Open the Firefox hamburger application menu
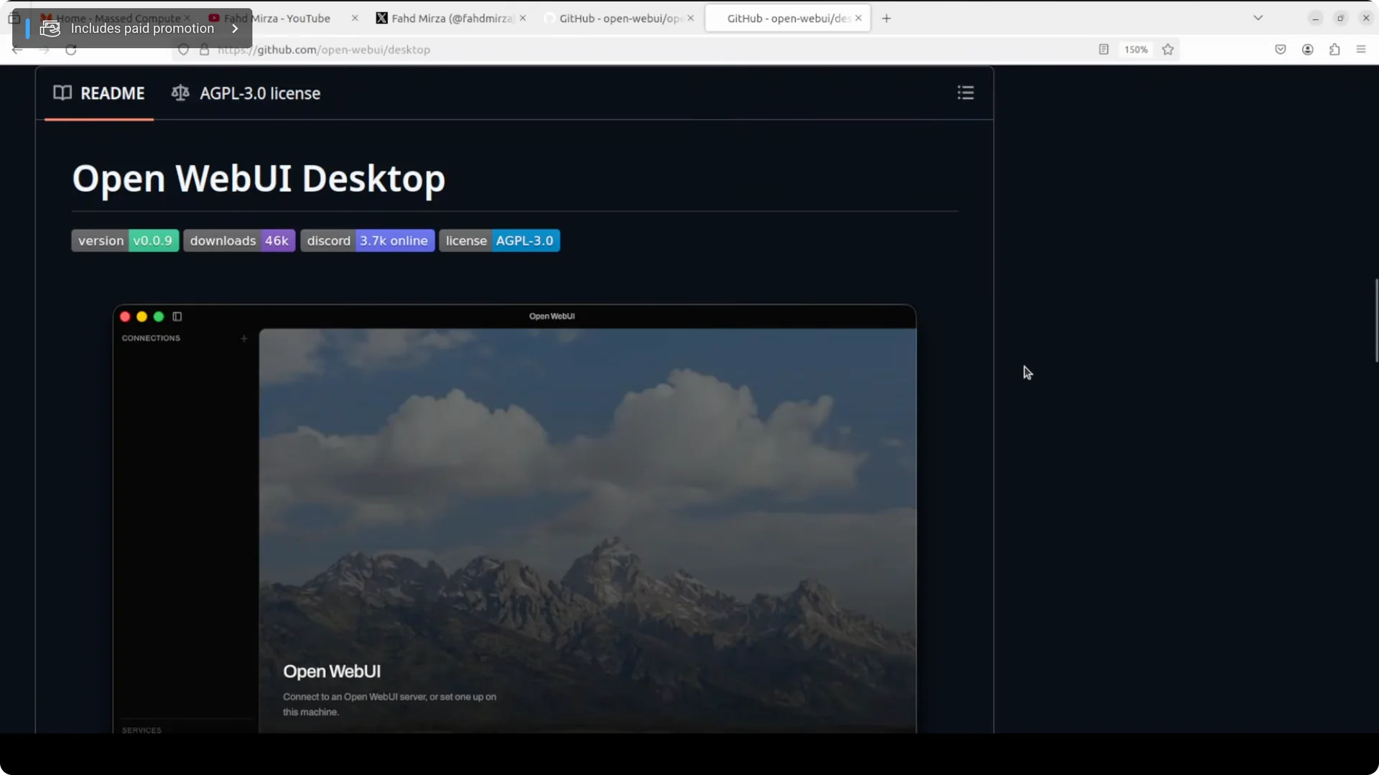The width and height of the screenshot is (1379, 775). pos(1361,50)
